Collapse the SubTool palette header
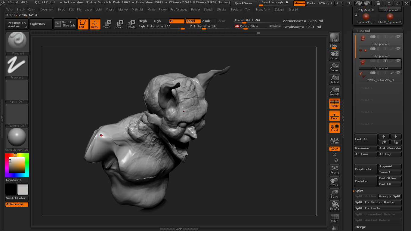The width and height of the screenshot is (411, 231). click(363, 31)
